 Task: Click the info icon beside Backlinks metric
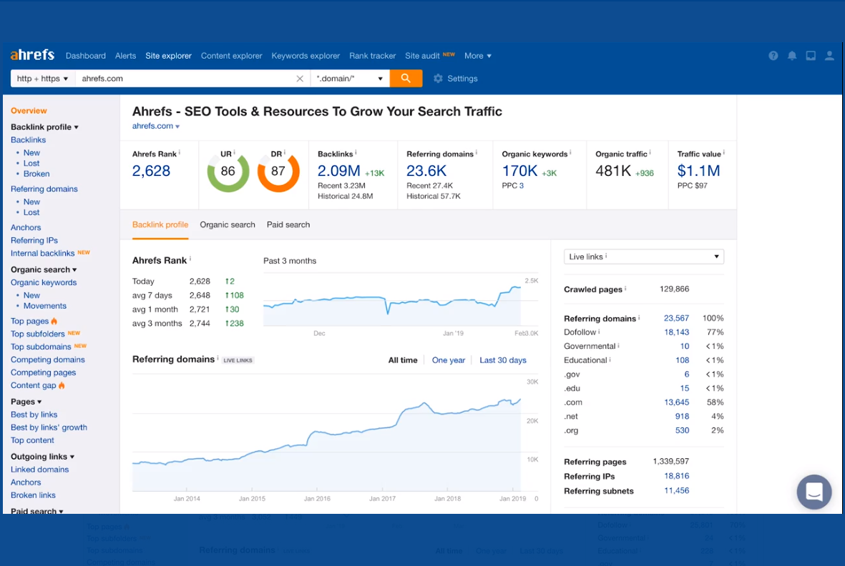click(x=356, y=152)
